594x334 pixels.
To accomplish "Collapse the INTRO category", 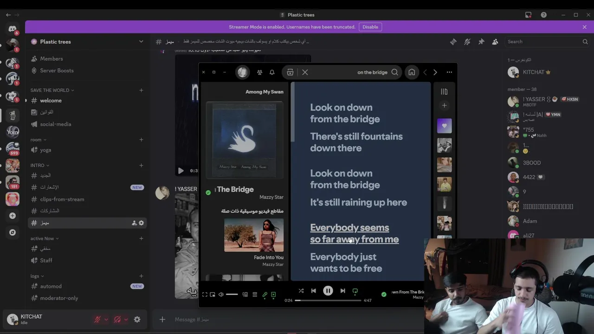I will (x=40, y=165).
